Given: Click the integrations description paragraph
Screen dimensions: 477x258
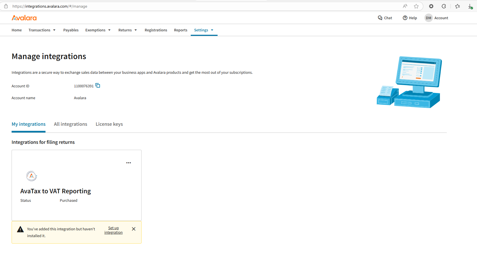Looking at the screenshot, I should click(132, 72).
